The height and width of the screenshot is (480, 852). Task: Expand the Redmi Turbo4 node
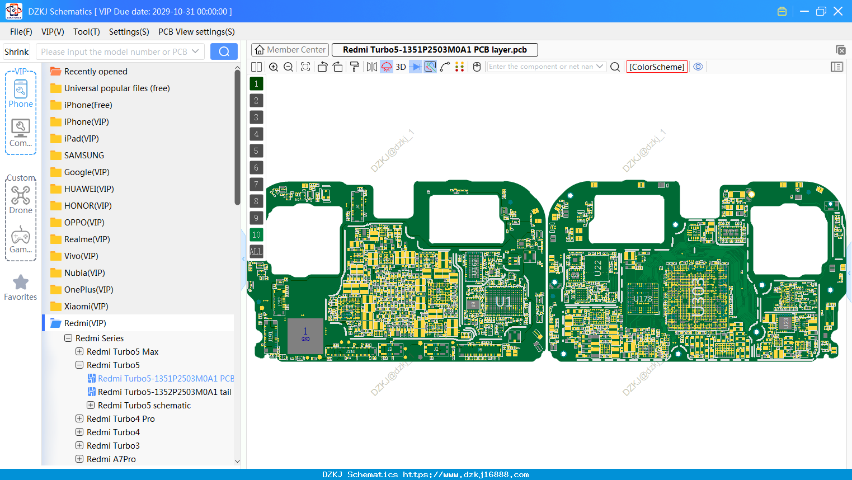point(79,432)
